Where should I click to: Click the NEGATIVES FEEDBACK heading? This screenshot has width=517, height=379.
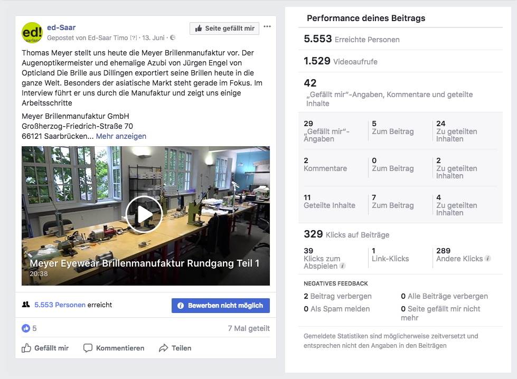(x=336, y=283)
